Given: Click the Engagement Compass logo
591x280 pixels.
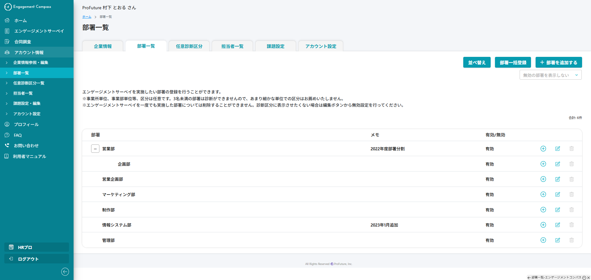Looking at the screenshot, I should 28,7.
